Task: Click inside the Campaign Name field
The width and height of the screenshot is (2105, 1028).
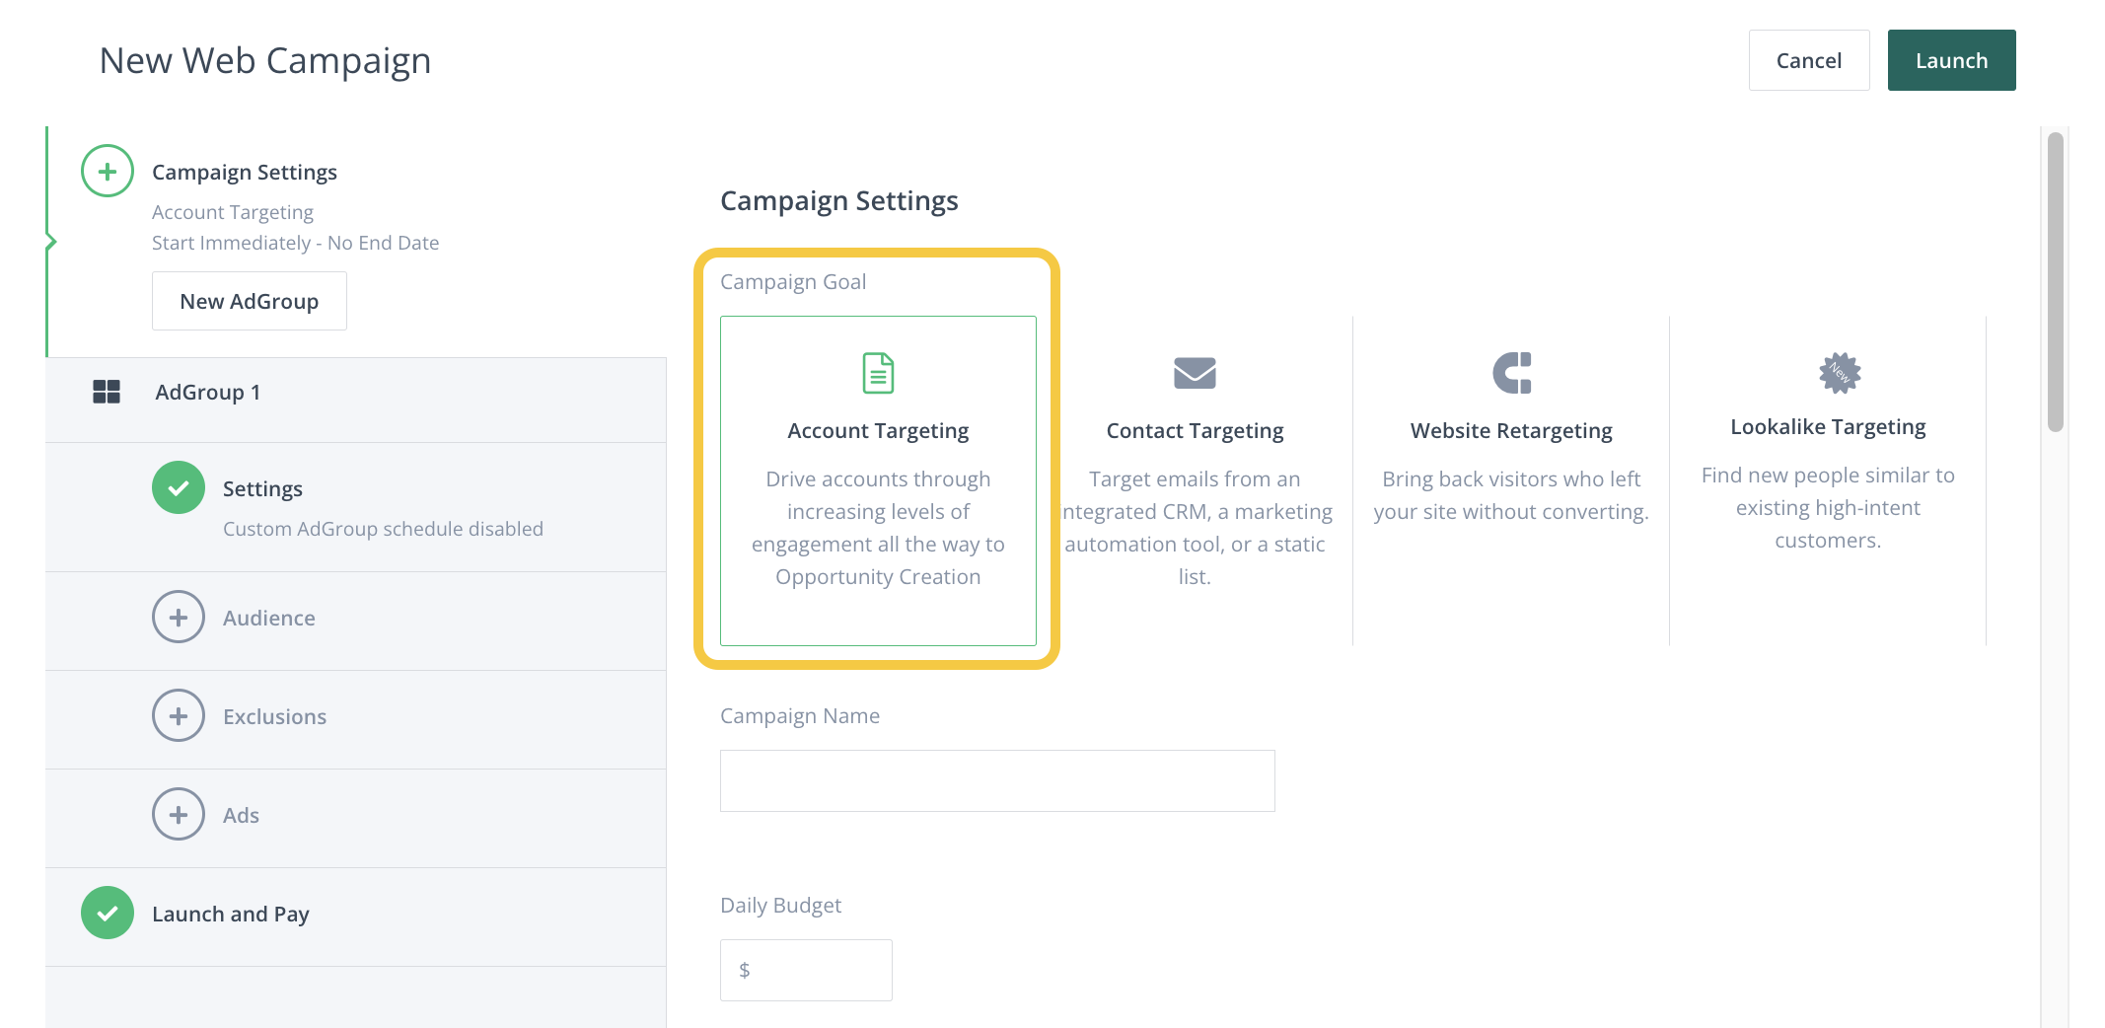Action: [996, 780]
